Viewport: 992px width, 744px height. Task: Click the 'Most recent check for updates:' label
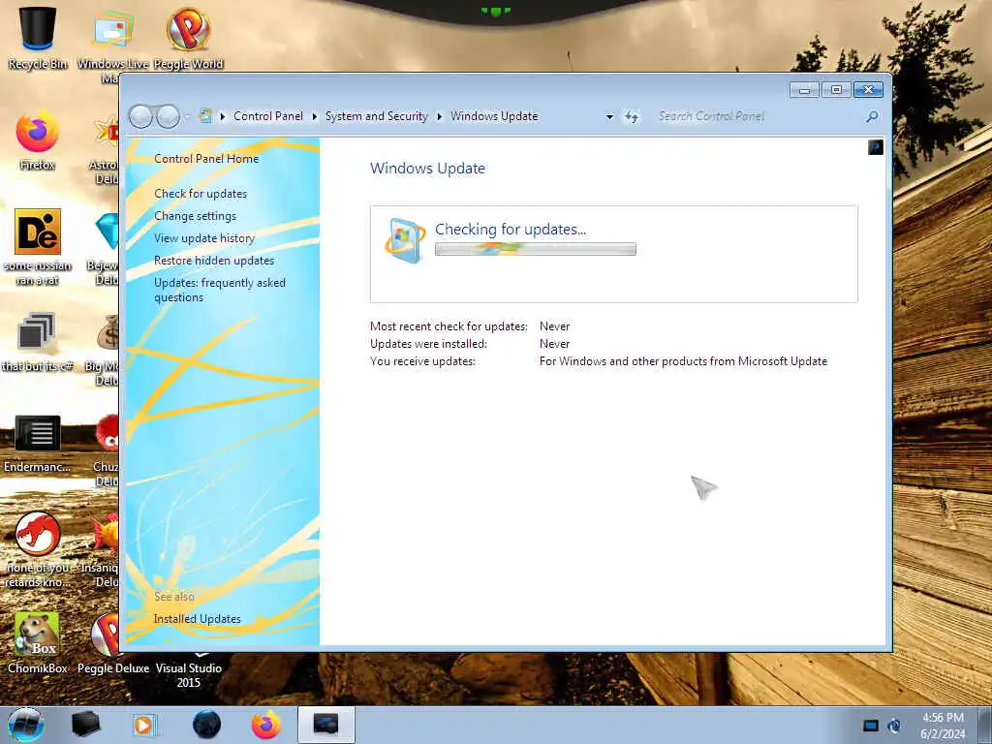click(x=449, y=326)
